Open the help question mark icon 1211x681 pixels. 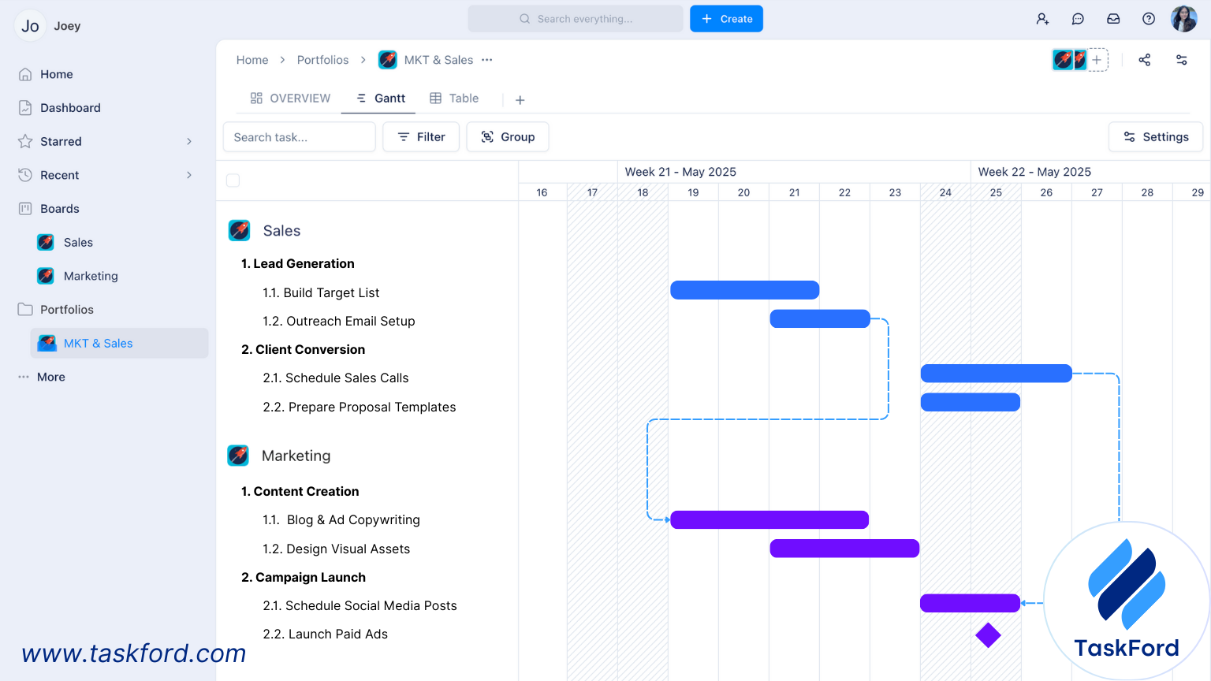tap(1149, 18)
